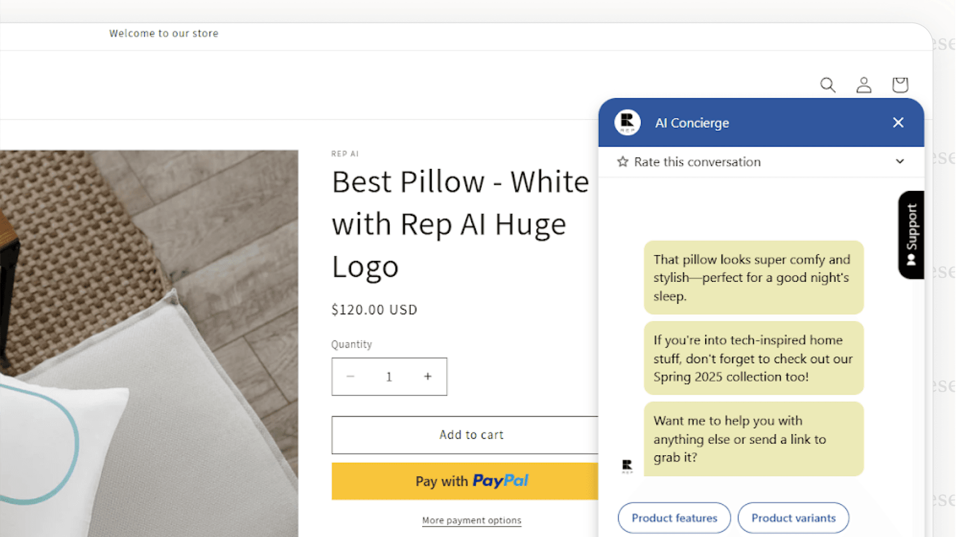Click the account icon in the header

tap(863, 85)
